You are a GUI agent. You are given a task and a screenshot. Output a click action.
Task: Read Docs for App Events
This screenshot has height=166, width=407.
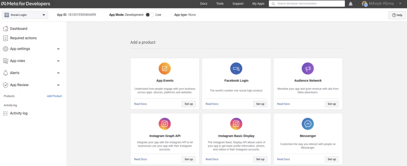pos(140,104)
